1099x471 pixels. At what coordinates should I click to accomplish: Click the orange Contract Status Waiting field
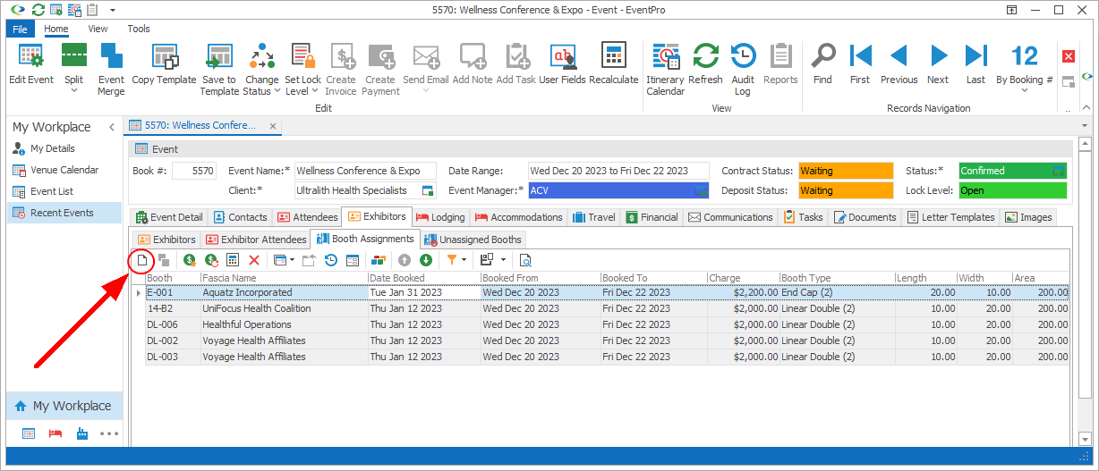[x=846, y=171]
